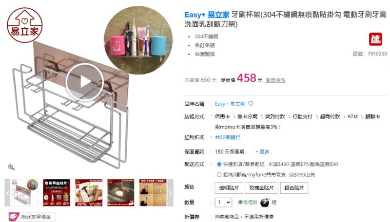
Task: Open the 賣貴通報 price report link
Action: pyautogui.click(x=275, y=80)
